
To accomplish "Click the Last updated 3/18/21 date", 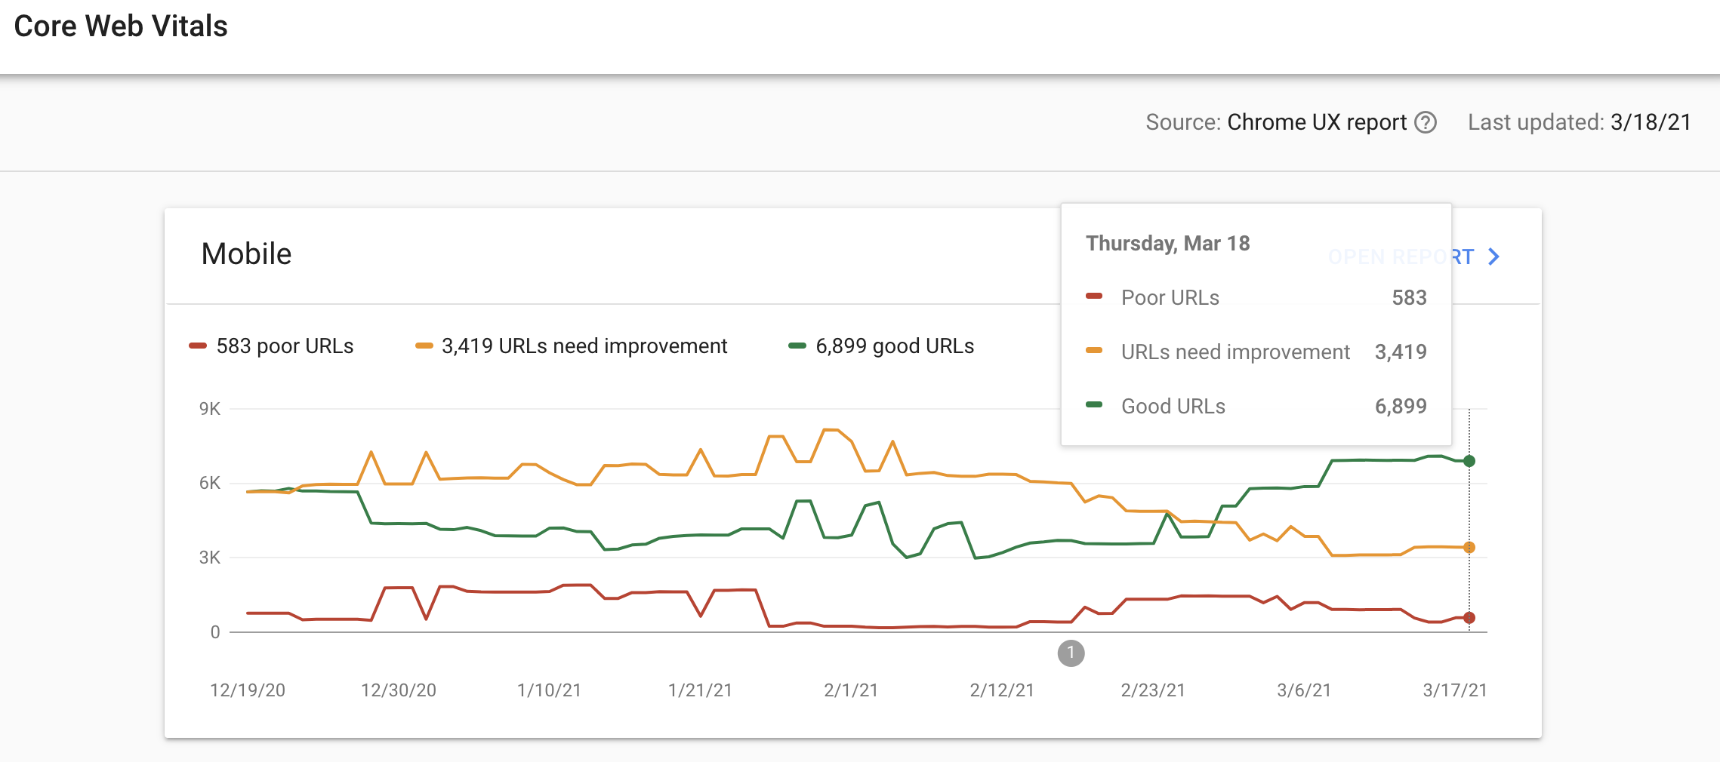I will (1651, 122).
